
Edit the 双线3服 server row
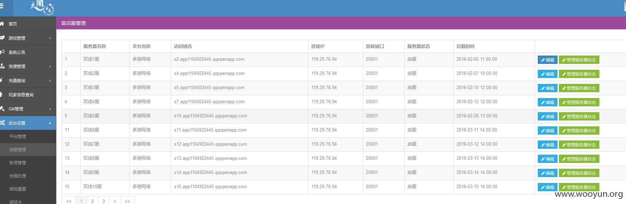(x=547, y=88)
